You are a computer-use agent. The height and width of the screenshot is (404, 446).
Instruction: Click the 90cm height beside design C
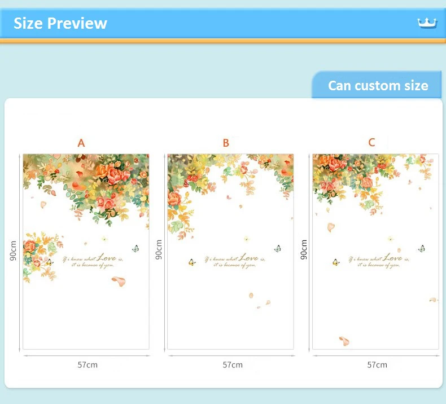click(x=304, y=249)
